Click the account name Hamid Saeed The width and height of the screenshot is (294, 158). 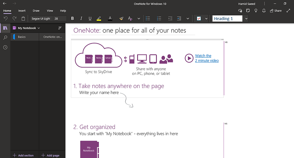click(247, 4)
